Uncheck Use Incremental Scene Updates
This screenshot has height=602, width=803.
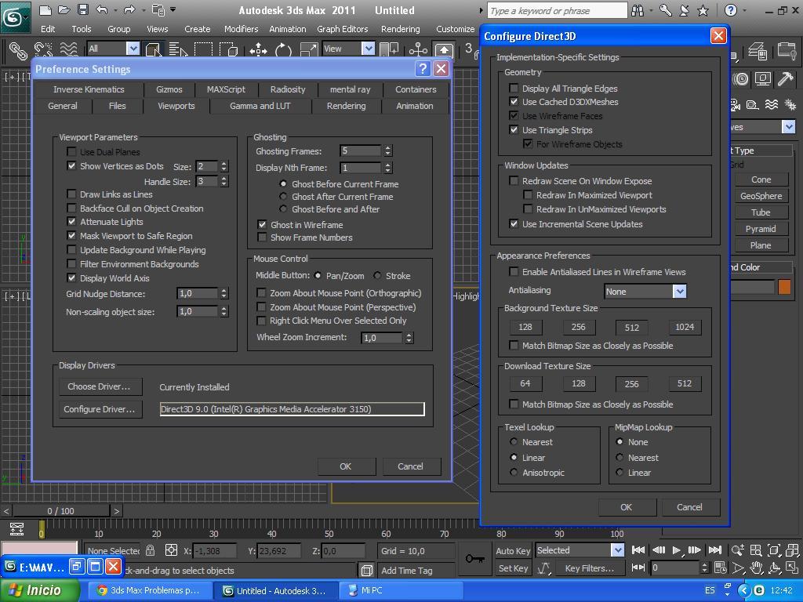pos(514,223)
